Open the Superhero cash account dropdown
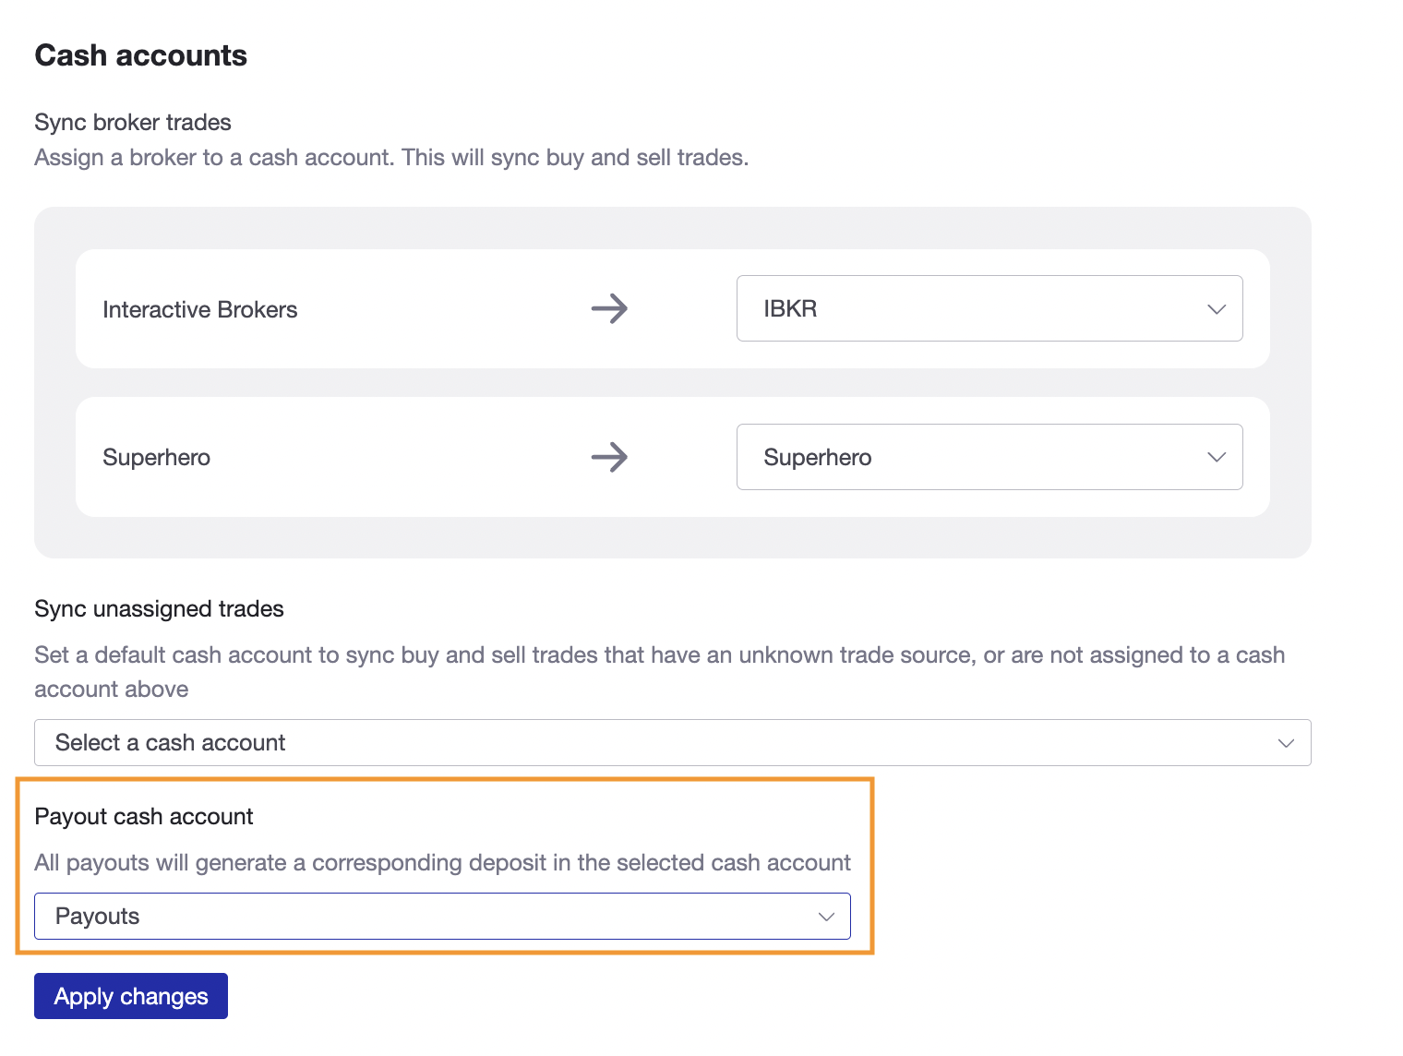Screen dimensions: 1403x1056 pos(989,457)
